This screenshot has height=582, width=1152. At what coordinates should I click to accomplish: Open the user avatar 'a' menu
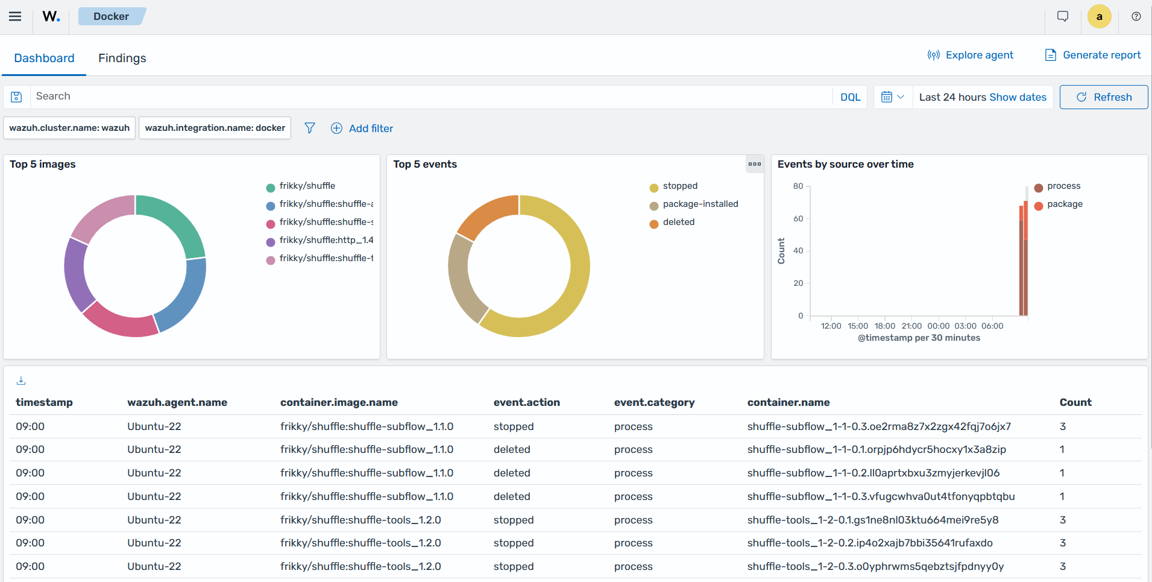[x=1099, y=16]
